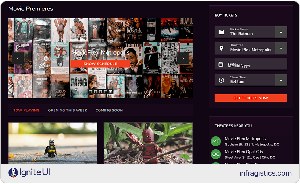Image resolution: width=300 pixels, height=184 pixels.
Task: Select the green MT theatre avatar
Action: [216, 141]
